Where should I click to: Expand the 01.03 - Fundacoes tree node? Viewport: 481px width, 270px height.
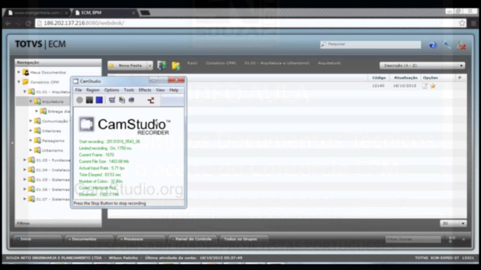tap(25, 160)
